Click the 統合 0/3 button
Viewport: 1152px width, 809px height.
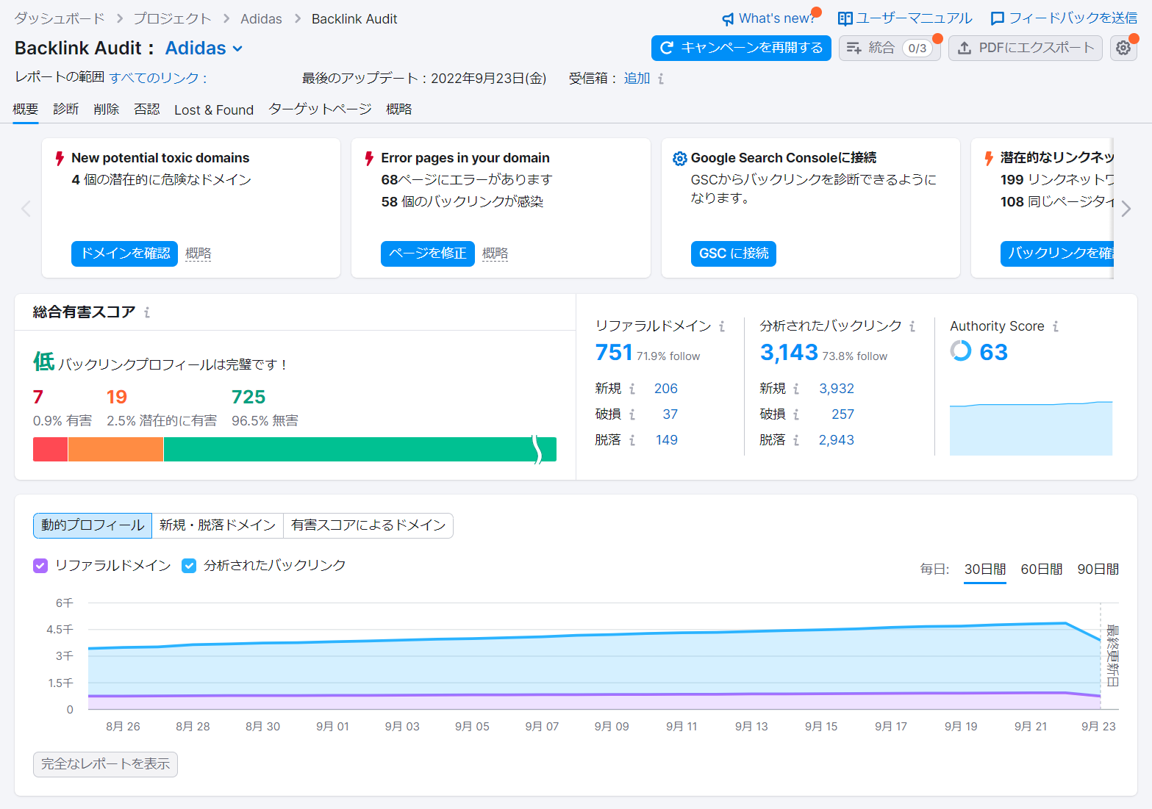pyautogui.click(x=890, y=48)
